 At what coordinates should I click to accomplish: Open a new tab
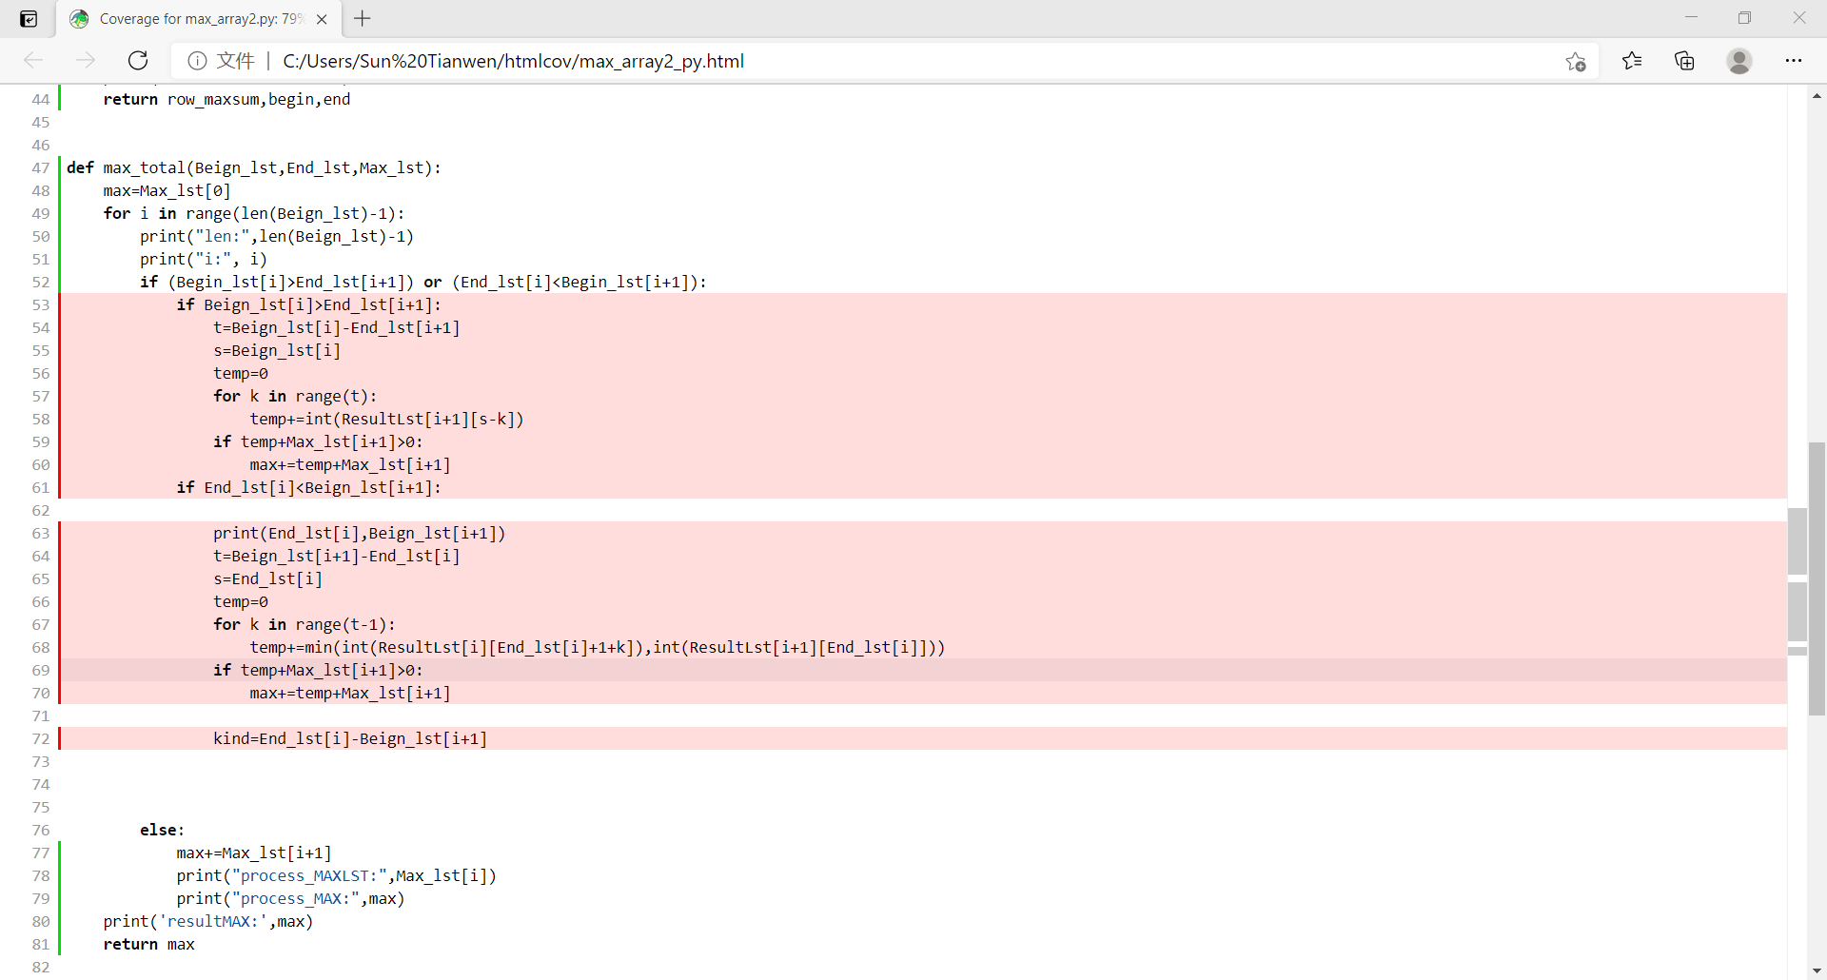click(363, 18)
